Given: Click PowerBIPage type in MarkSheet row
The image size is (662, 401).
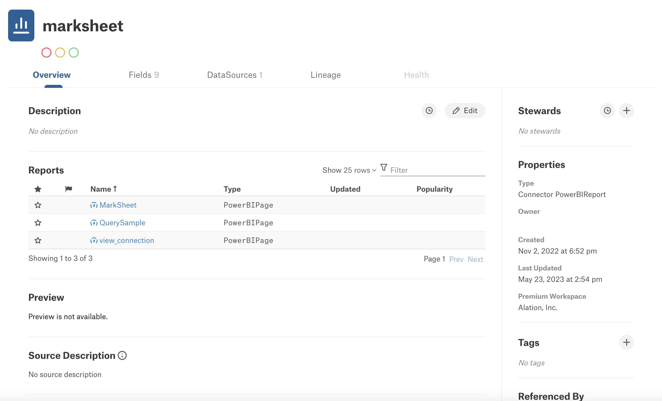Looking at the screenshot, I should coord(248,205).
